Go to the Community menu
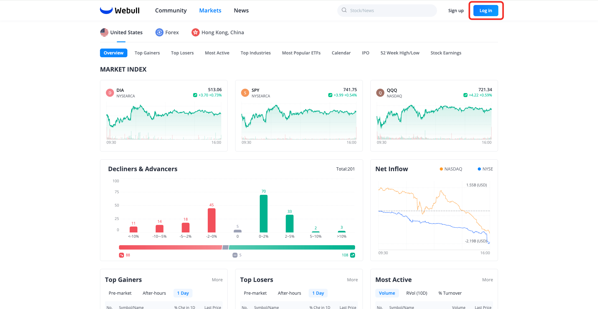Image resolution: width=598 pixels, height=309 pixels. pos(171,11)
